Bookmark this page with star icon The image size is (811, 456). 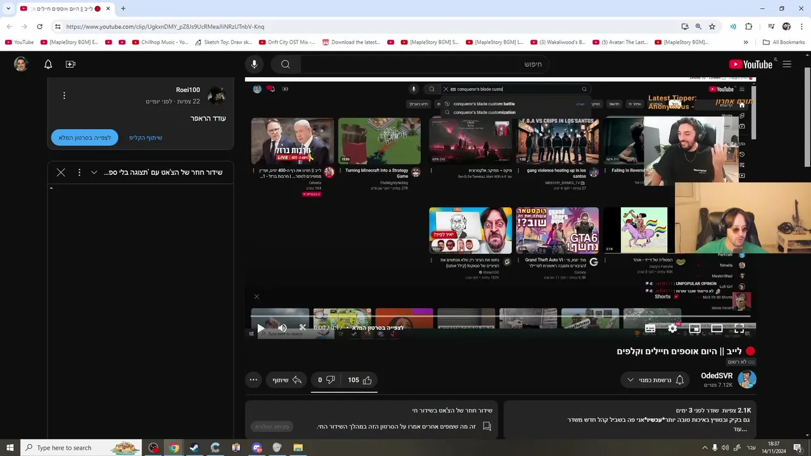712,27
